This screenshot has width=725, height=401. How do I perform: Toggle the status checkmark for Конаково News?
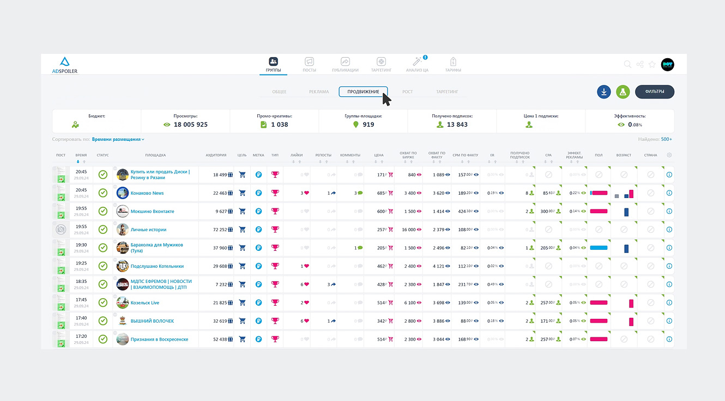(102, 193)
